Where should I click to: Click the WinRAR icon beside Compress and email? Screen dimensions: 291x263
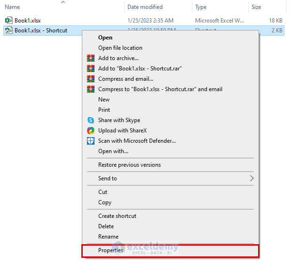[x=91, y=79]
